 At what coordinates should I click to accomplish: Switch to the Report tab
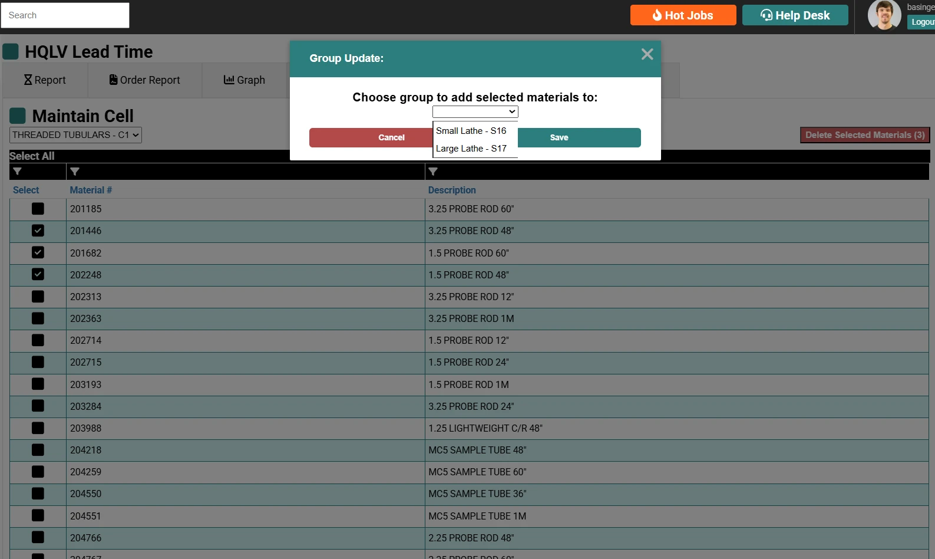[x=45, y=80]
